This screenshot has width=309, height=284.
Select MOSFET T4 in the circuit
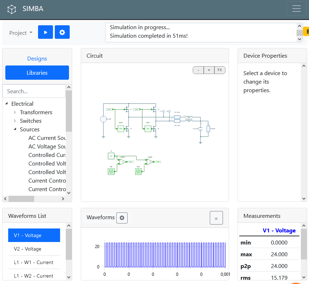[x=155, y=129]
